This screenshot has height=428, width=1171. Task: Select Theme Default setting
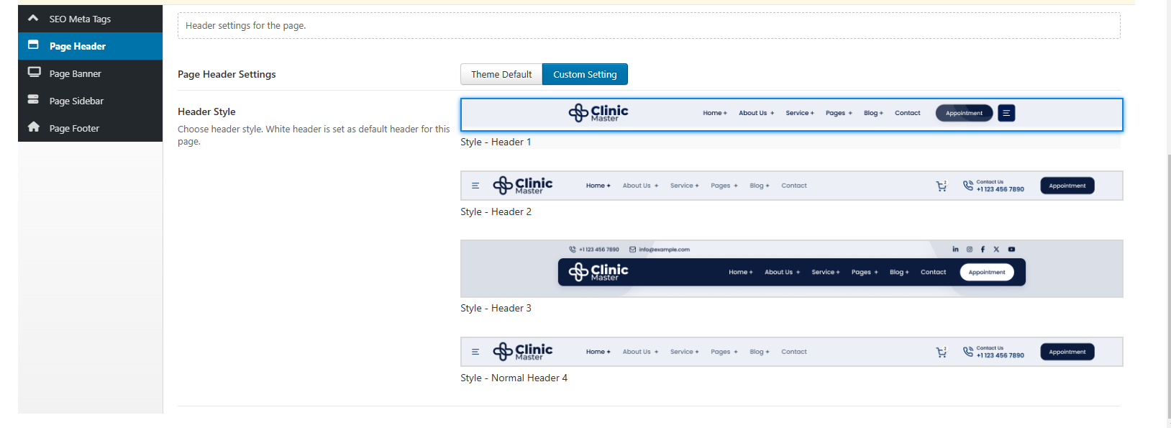click(501, 74)
